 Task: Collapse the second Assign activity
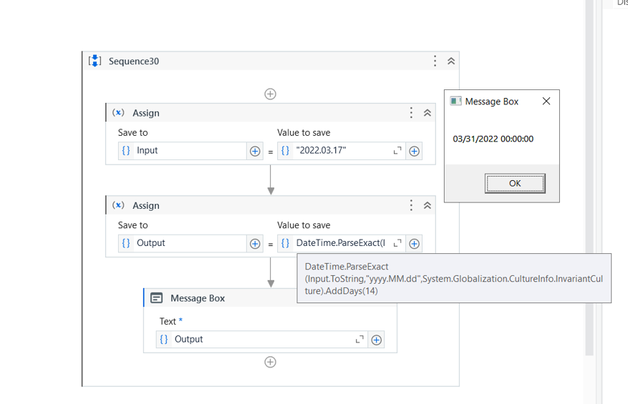pos(427,205)
